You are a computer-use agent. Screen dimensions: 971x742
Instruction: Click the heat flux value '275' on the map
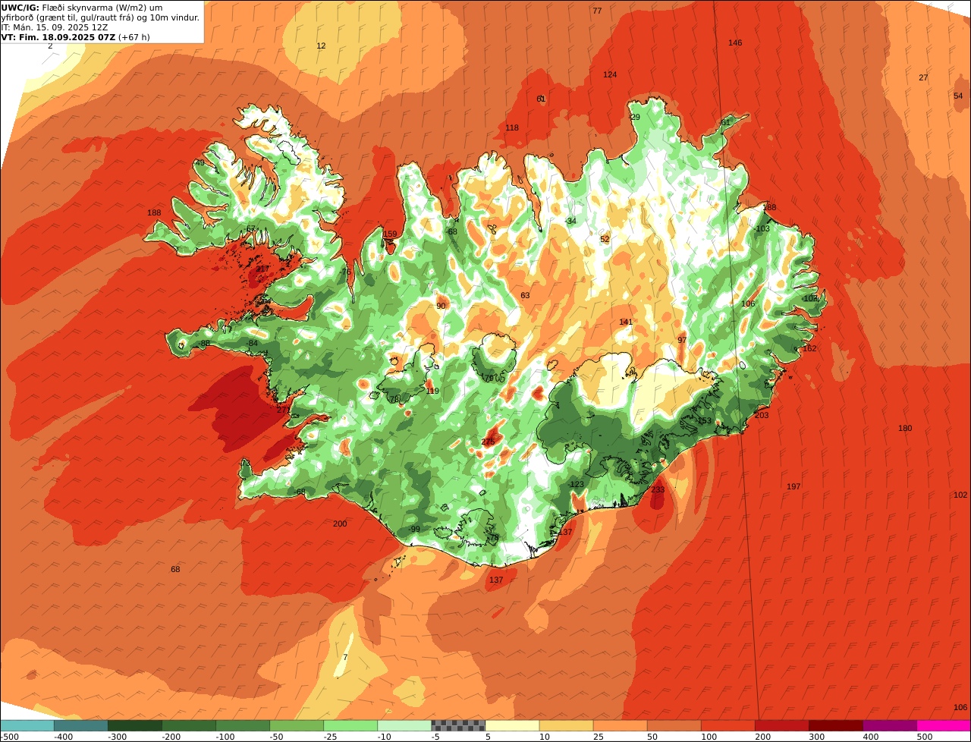click(x=488, y=442)
